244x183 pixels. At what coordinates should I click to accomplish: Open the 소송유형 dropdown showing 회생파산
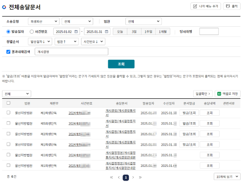click(43, 21)
